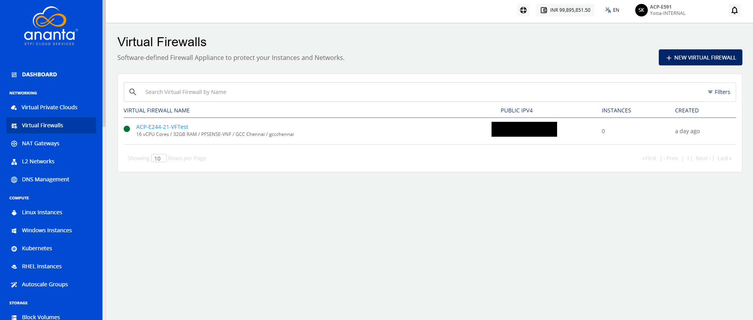Click the language translate icon
Image resolution: width=753 pixels, height=320 pixels.
tap(608, 10)
